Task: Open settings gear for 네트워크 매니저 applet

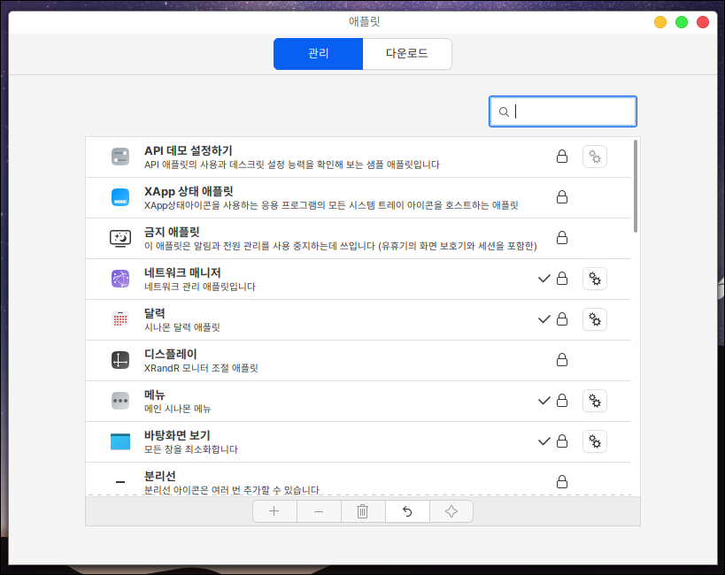Action: click(x=595, y=279)
